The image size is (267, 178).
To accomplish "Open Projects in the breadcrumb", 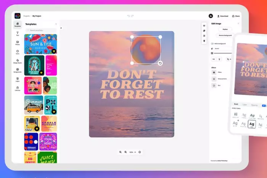I will (x=26, y=16).
